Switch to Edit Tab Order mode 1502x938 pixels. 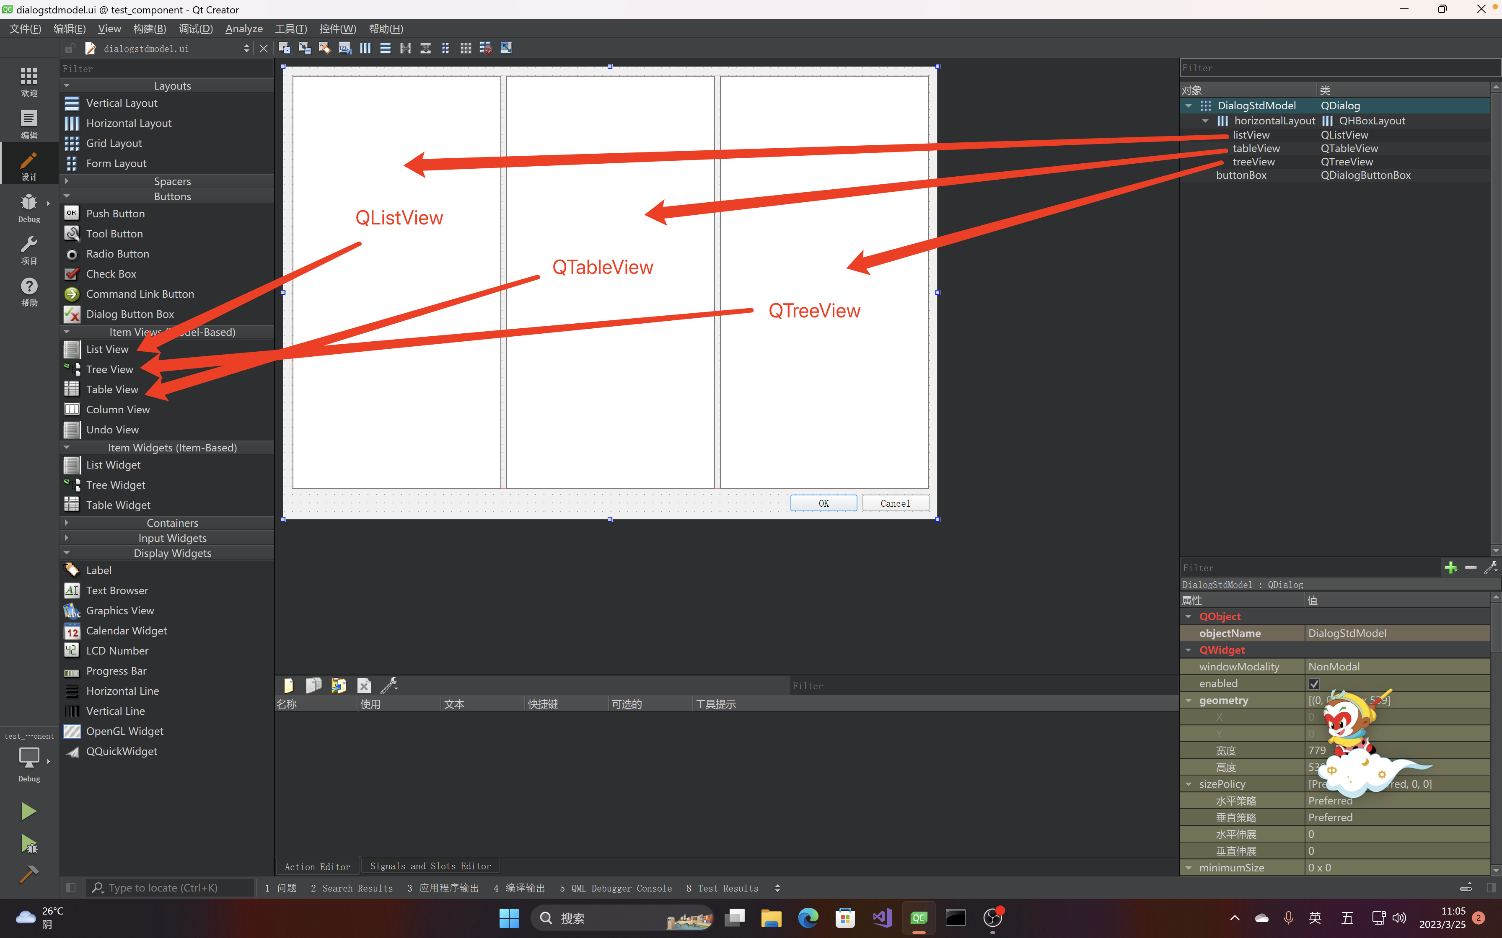[345, 48]
